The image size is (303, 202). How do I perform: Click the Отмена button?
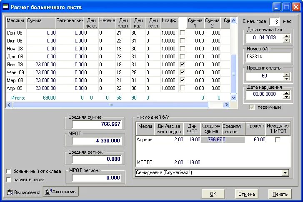click(x=247, y=194)
